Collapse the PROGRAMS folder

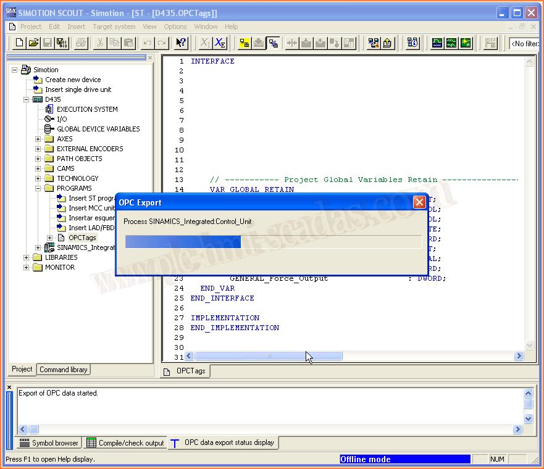38,188
